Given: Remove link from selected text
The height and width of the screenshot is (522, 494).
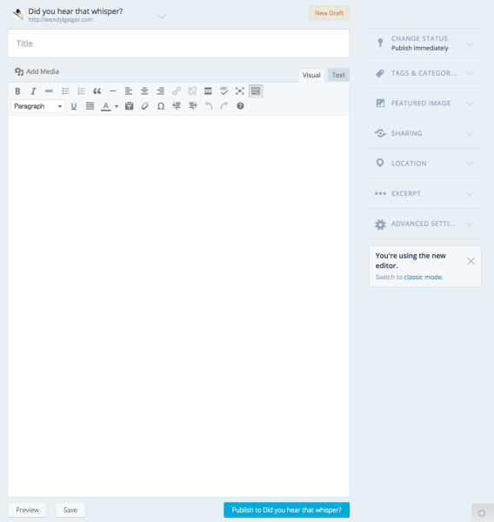Looking at the screenshot, I should point(192,90).
